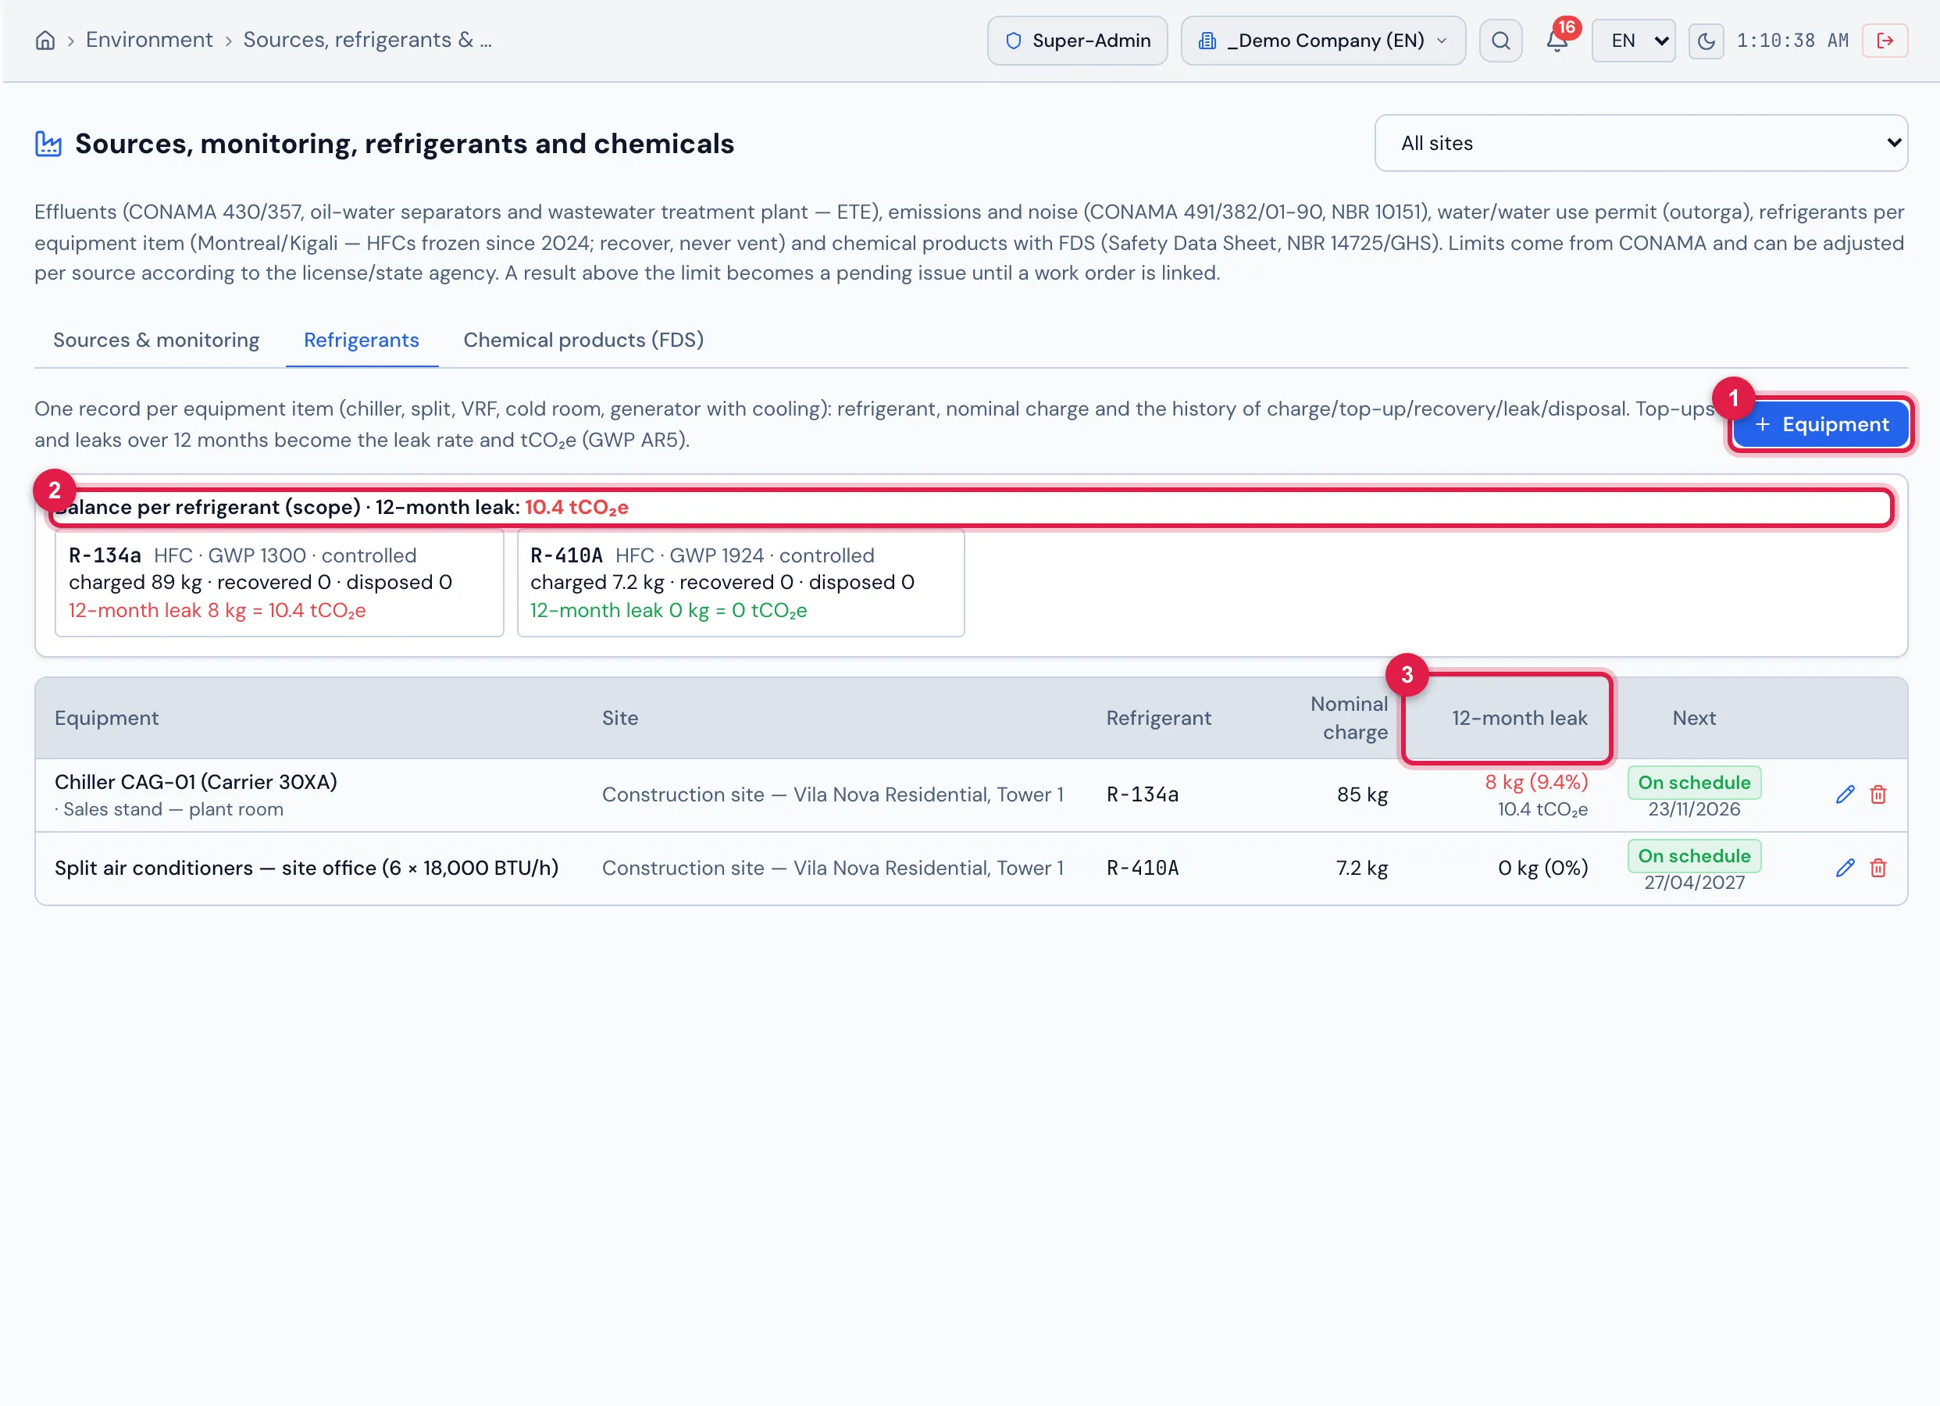This screenshot has height=1406, width=1940.
Task: Select Split air conditioners — site office name
Action: [x=306, y=868]
